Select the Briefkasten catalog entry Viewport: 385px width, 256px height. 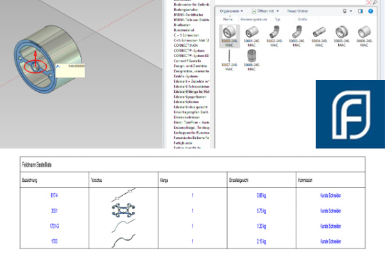tap(182, 25)
